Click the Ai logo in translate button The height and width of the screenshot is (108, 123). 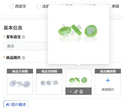8,105
